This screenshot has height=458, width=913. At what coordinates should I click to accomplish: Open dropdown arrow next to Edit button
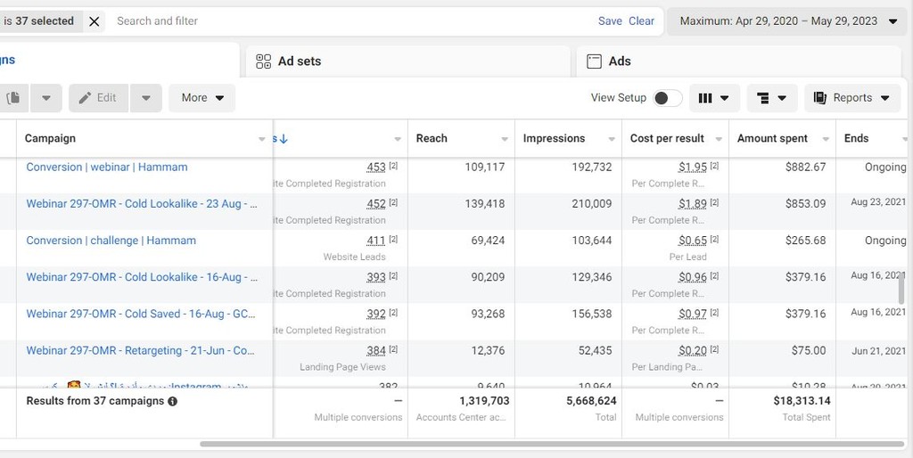tap(145, 98)
